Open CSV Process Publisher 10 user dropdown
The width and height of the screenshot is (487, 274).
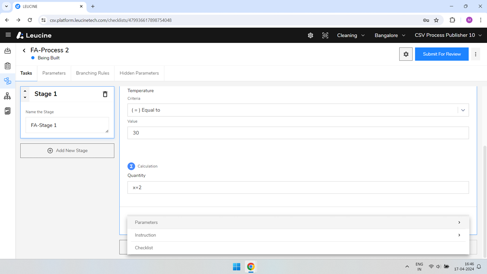(448, 35)
